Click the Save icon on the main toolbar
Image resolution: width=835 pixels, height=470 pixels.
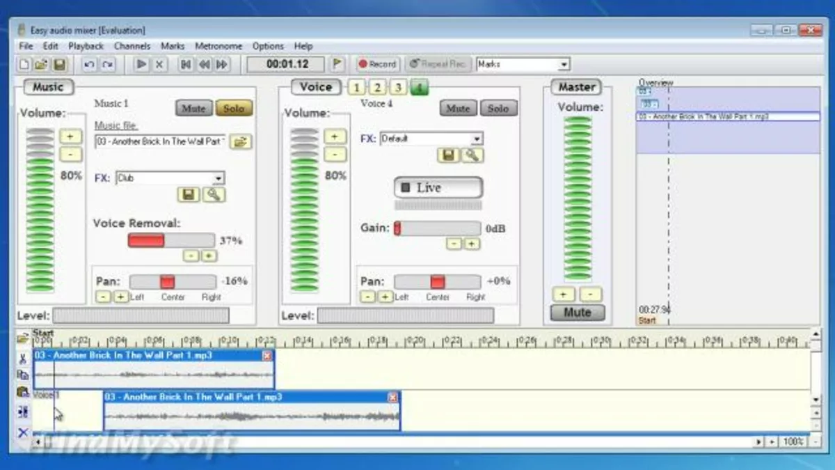pyautogui.click(x=59, y=63)
